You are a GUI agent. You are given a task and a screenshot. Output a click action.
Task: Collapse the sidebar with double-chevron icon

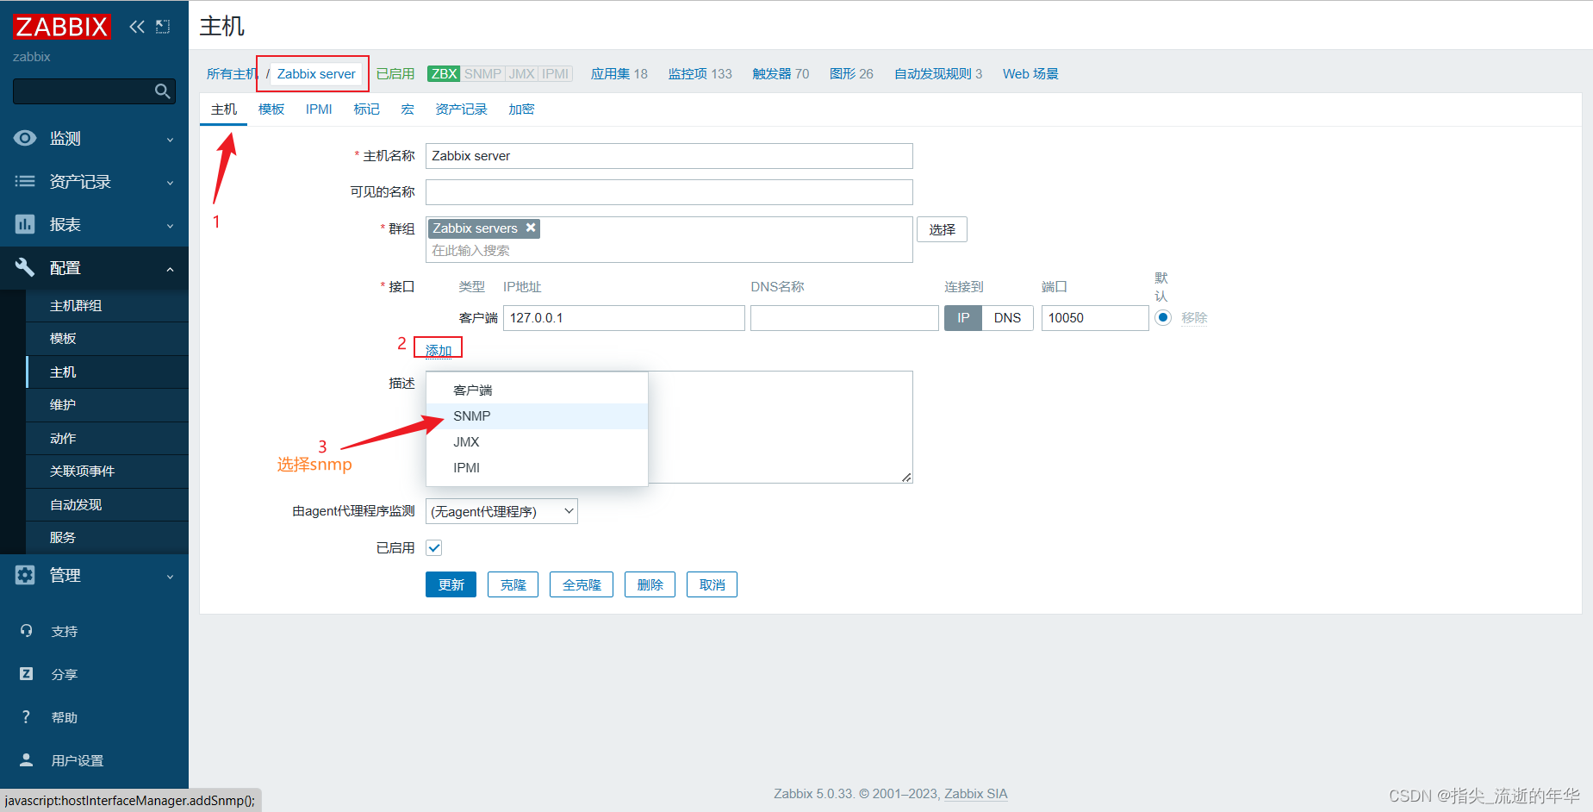point(137,27)
